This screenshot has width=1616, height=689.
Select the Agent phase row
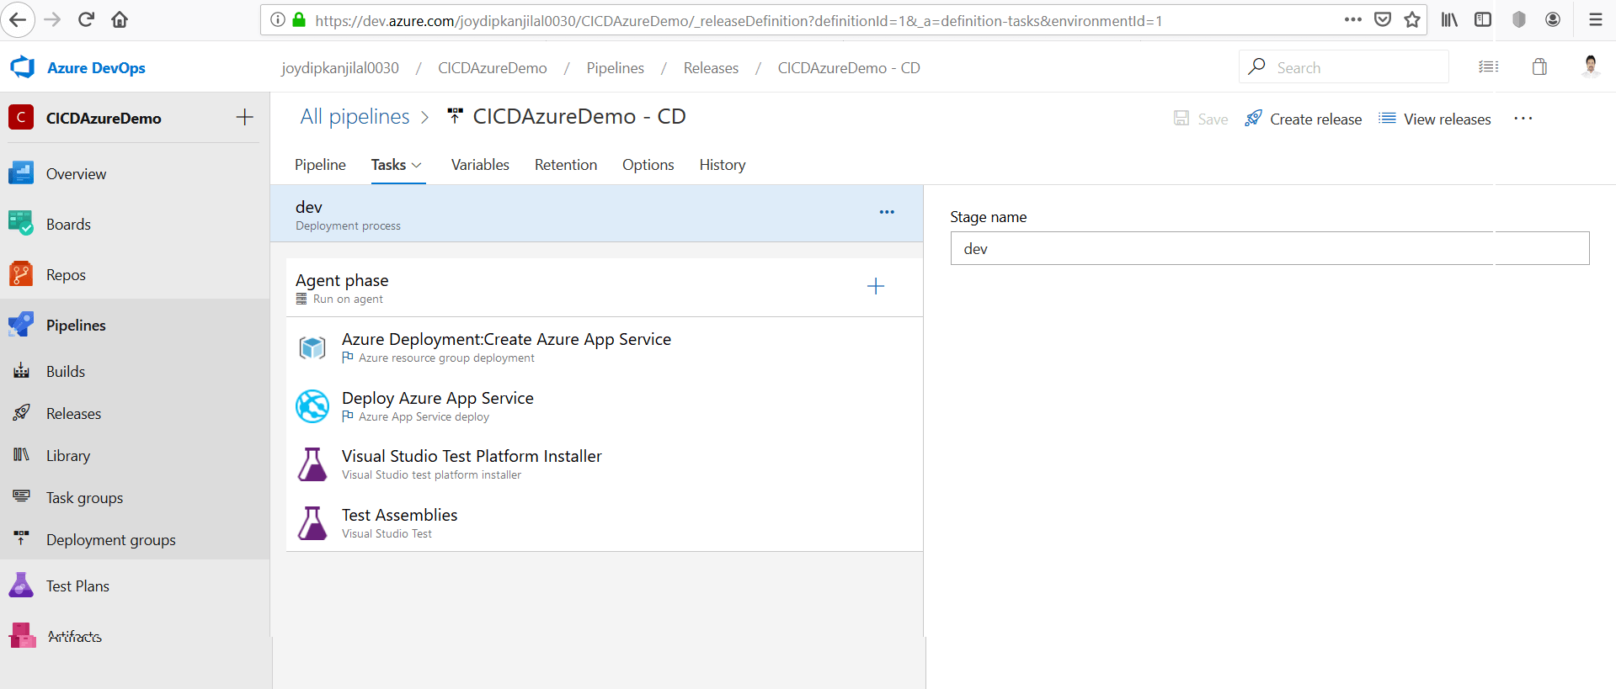pyautogui.click(x=604, y=288)
